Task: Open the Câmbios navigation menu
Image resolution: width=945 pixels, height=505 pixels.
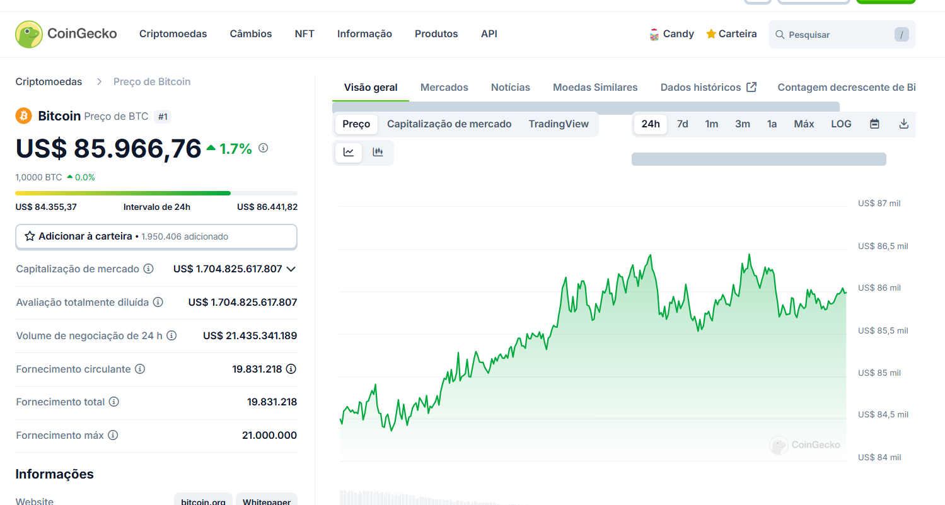Action: point(251,34)
